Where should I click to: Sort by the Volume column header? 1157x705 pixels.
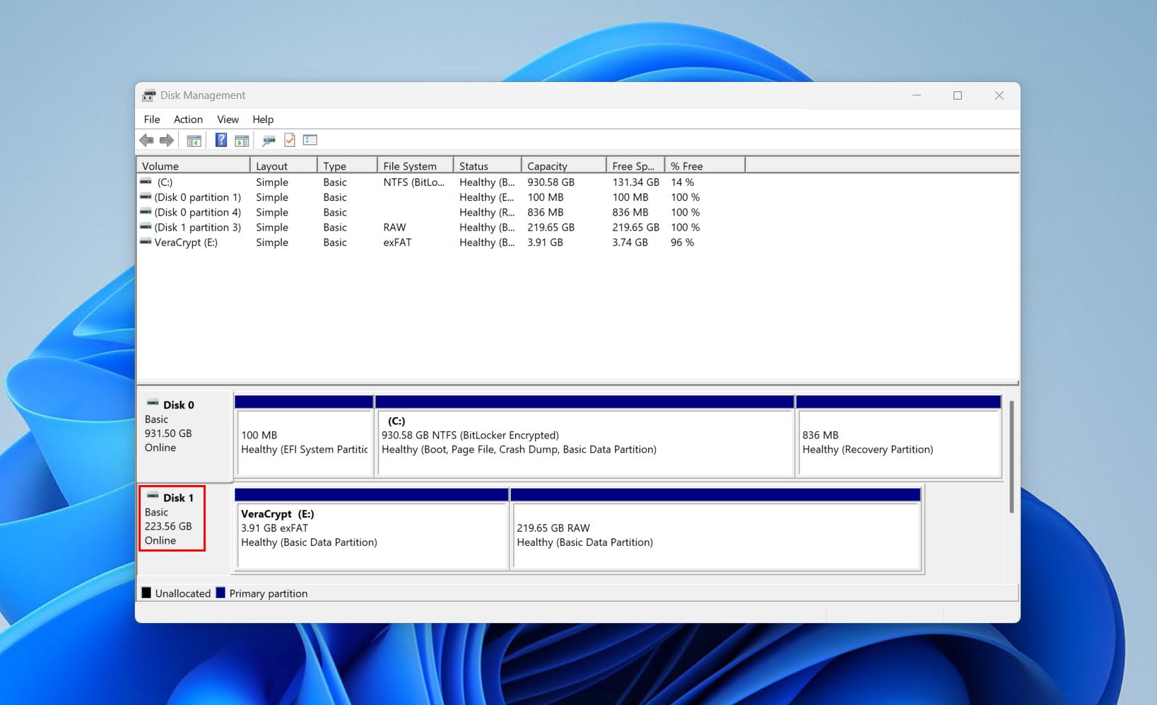tap(193, 165)
